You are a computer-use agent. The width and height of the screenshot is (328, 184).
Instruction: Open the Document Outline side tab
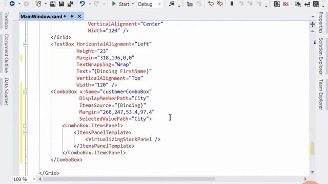tap(6, 53)
